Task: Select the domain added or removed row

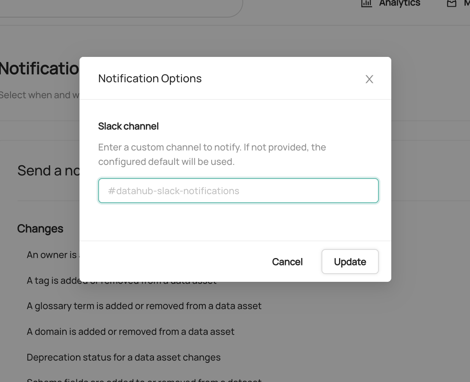Action: coord(131,332)
